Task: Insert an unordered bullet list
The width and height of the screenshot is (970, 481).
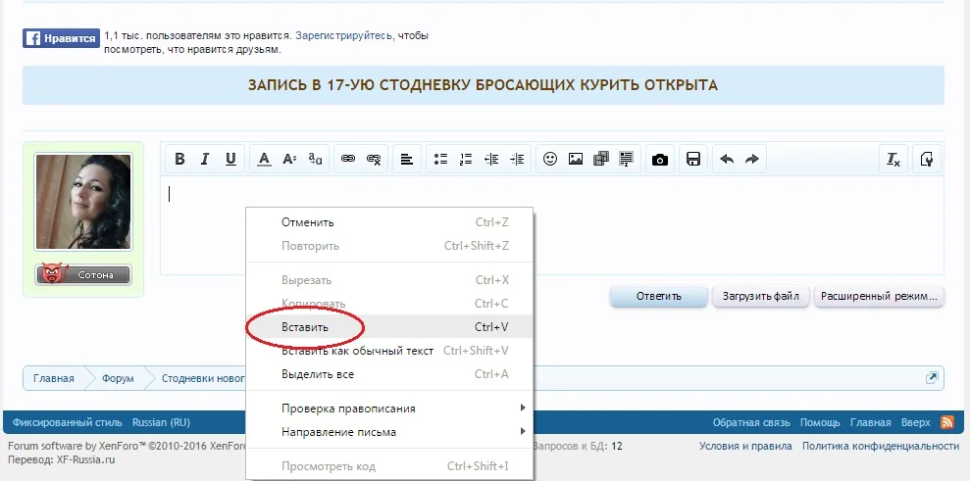Action: 440,159
